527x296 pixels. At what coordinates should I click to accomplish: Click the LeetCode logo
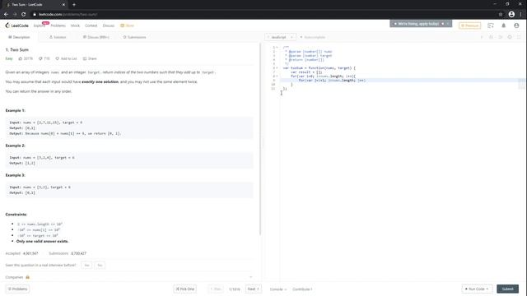coord(16,25)
